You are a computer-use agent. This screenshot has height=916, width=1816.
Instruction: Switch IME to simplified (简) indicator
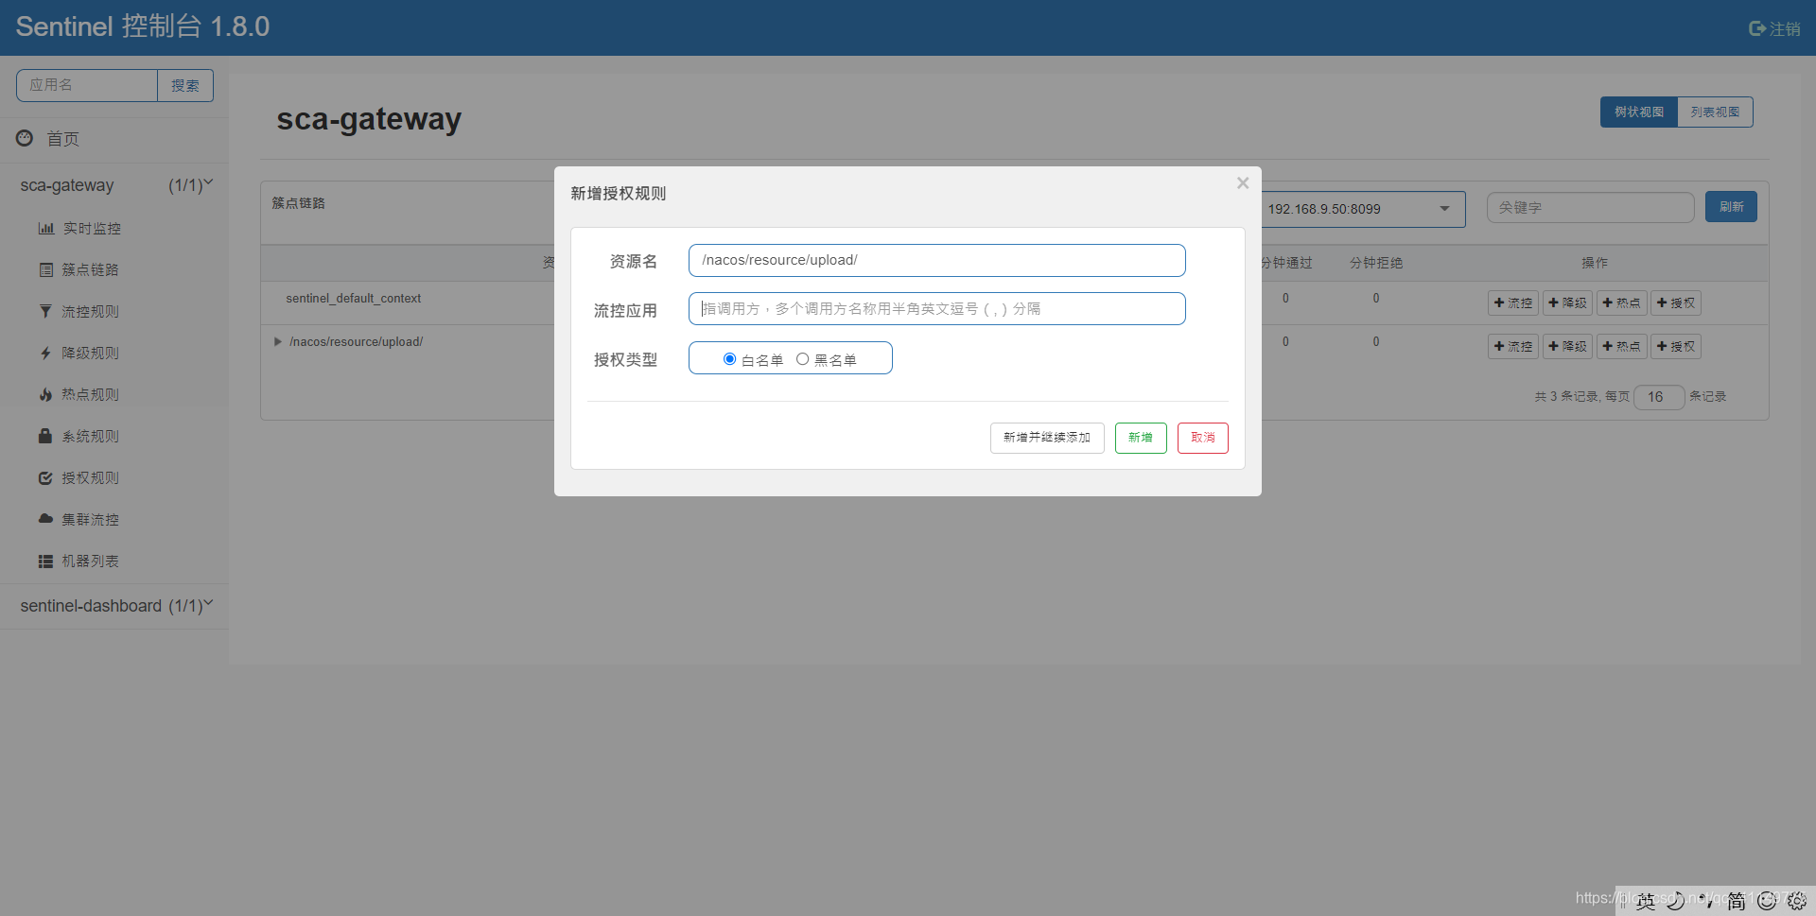pyautogui.click(x=1736, y=901)
